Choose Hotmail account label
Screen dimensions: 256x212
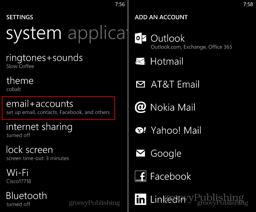tap(167, 61)
